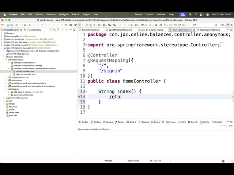Expand the Servers project node

tap(1, 33)
